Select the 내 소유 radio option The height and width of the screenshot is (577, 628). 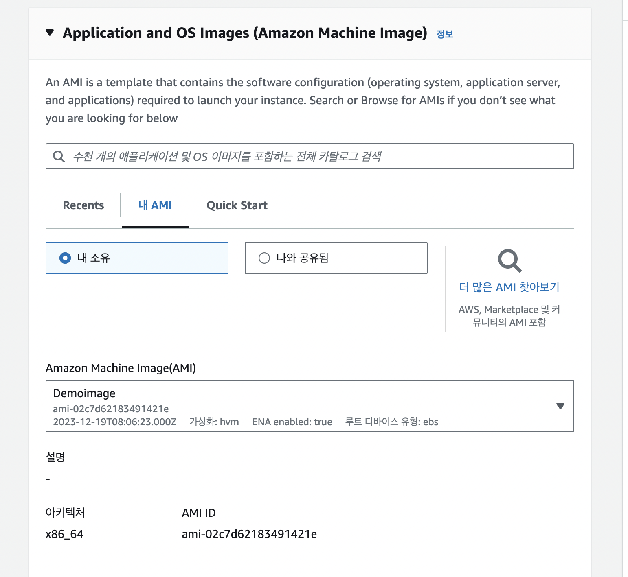137,258
